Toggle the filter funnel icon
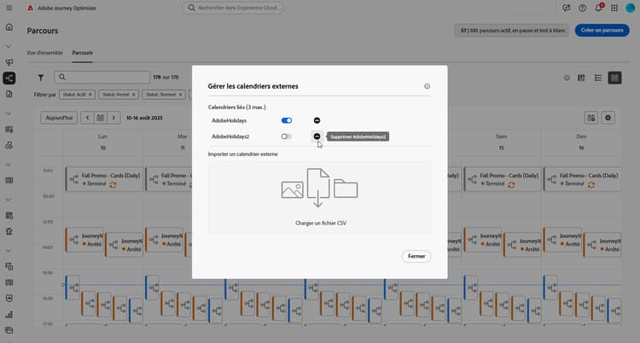640x343 pixels. [41, 77]
